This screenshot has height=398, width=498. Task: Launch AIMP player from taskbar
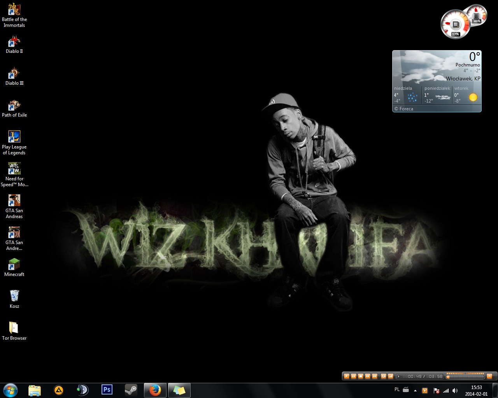click(x=59, y=390)
